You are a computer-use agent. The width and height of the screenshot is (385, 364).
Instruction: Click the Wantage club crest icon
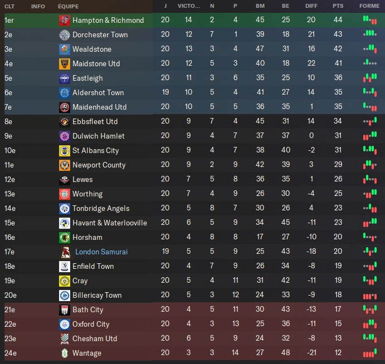(65, 353)
